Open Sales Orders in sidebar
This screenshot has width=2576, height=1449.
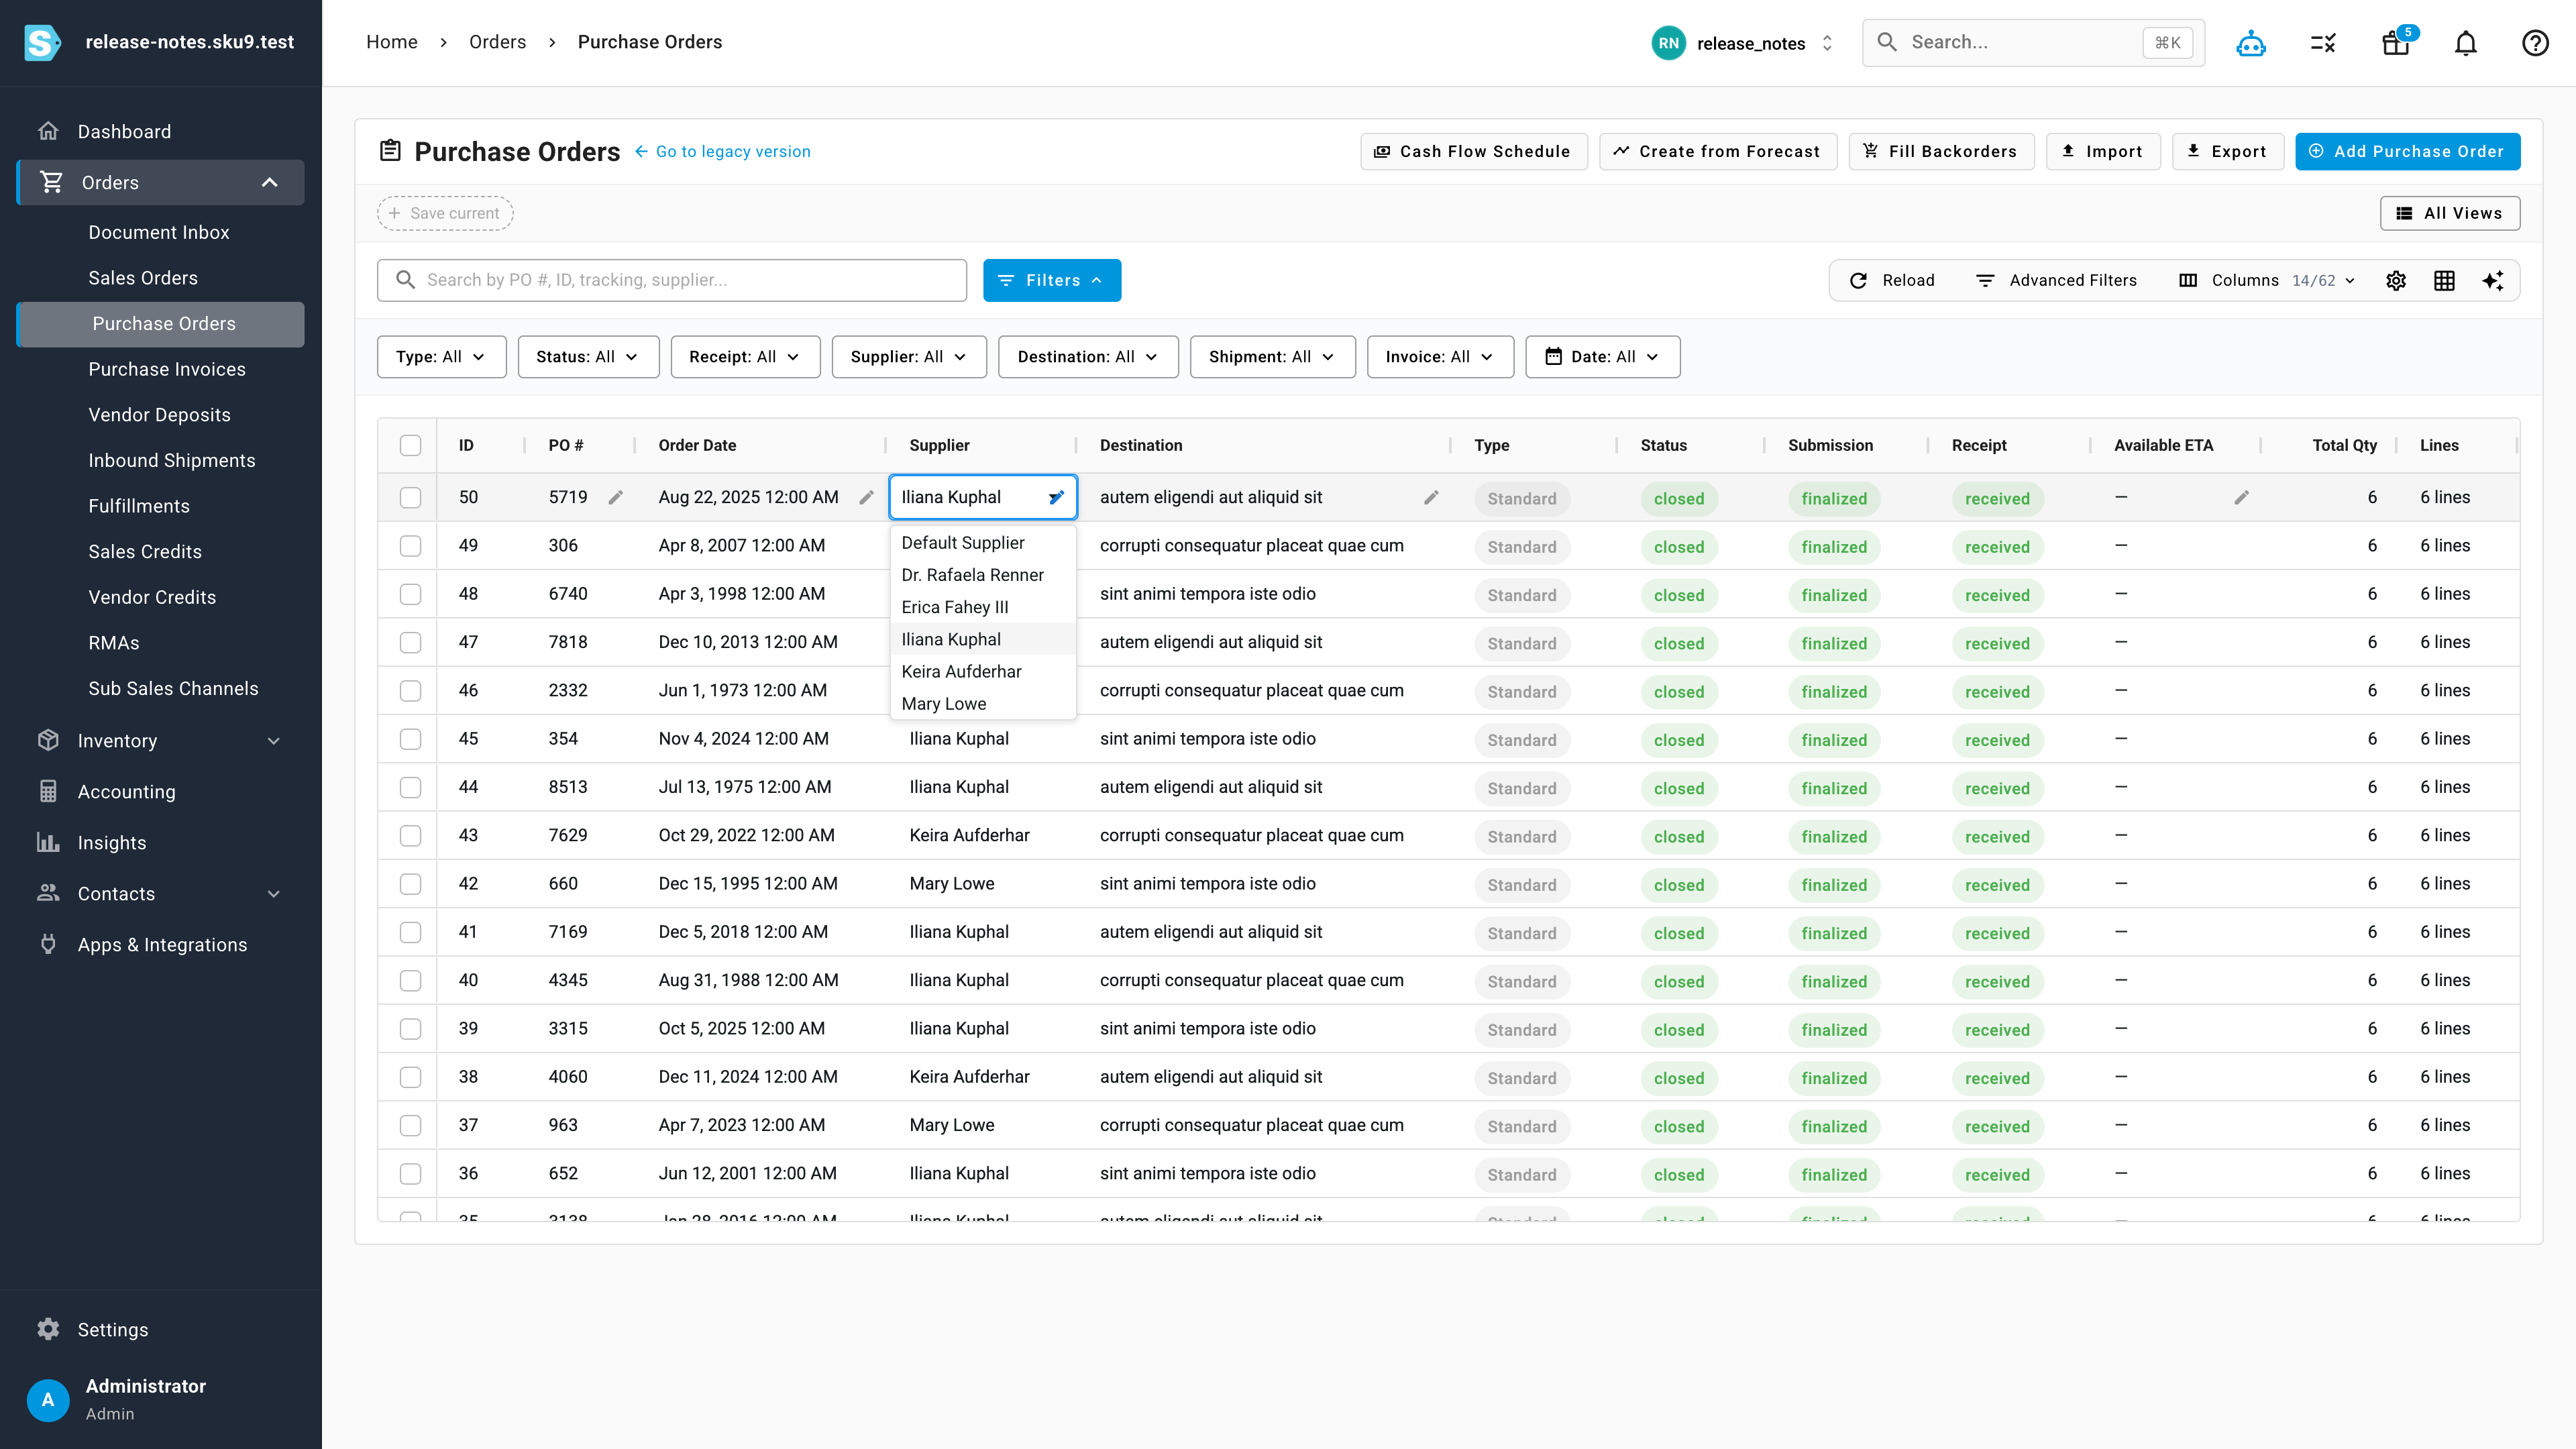[x=143, y=278]
